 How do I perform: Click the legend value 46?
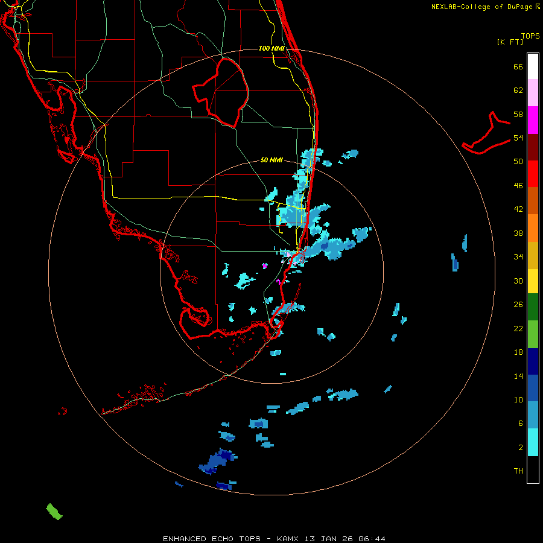click(518, 186)
